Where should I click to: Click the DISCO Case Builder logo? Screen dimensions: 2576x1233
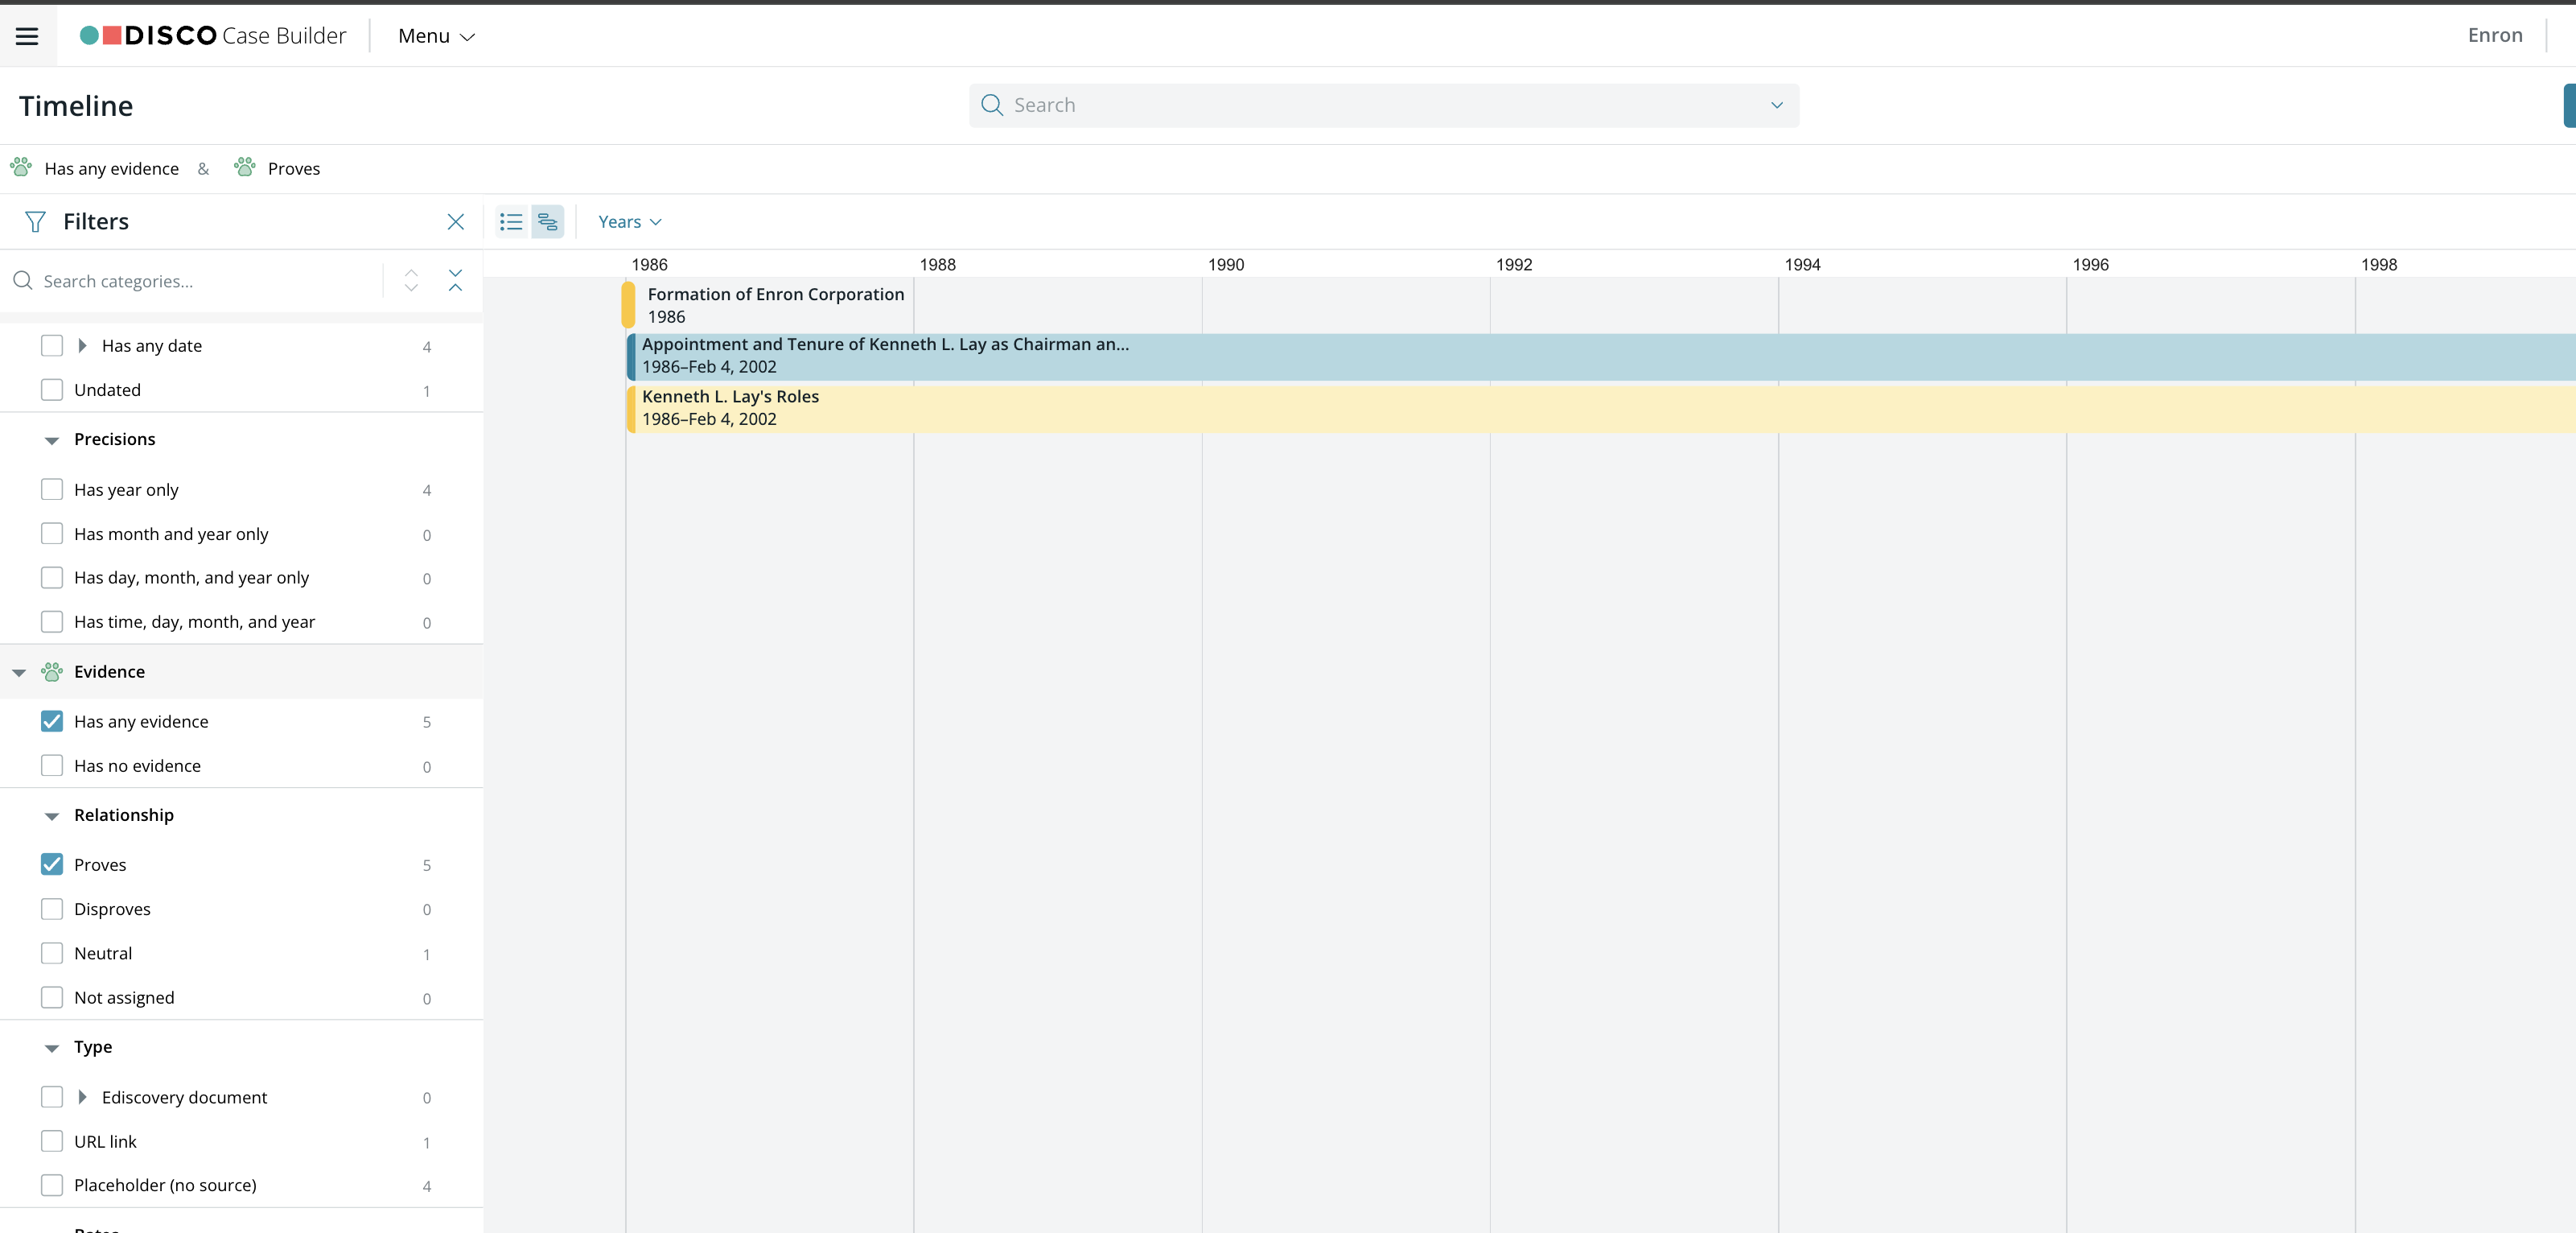pyautogui.click(x=213, y=36)
